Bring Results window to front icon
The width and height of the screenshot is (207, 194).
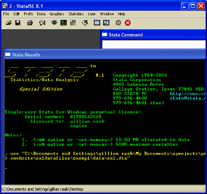(x=63, y=23)
